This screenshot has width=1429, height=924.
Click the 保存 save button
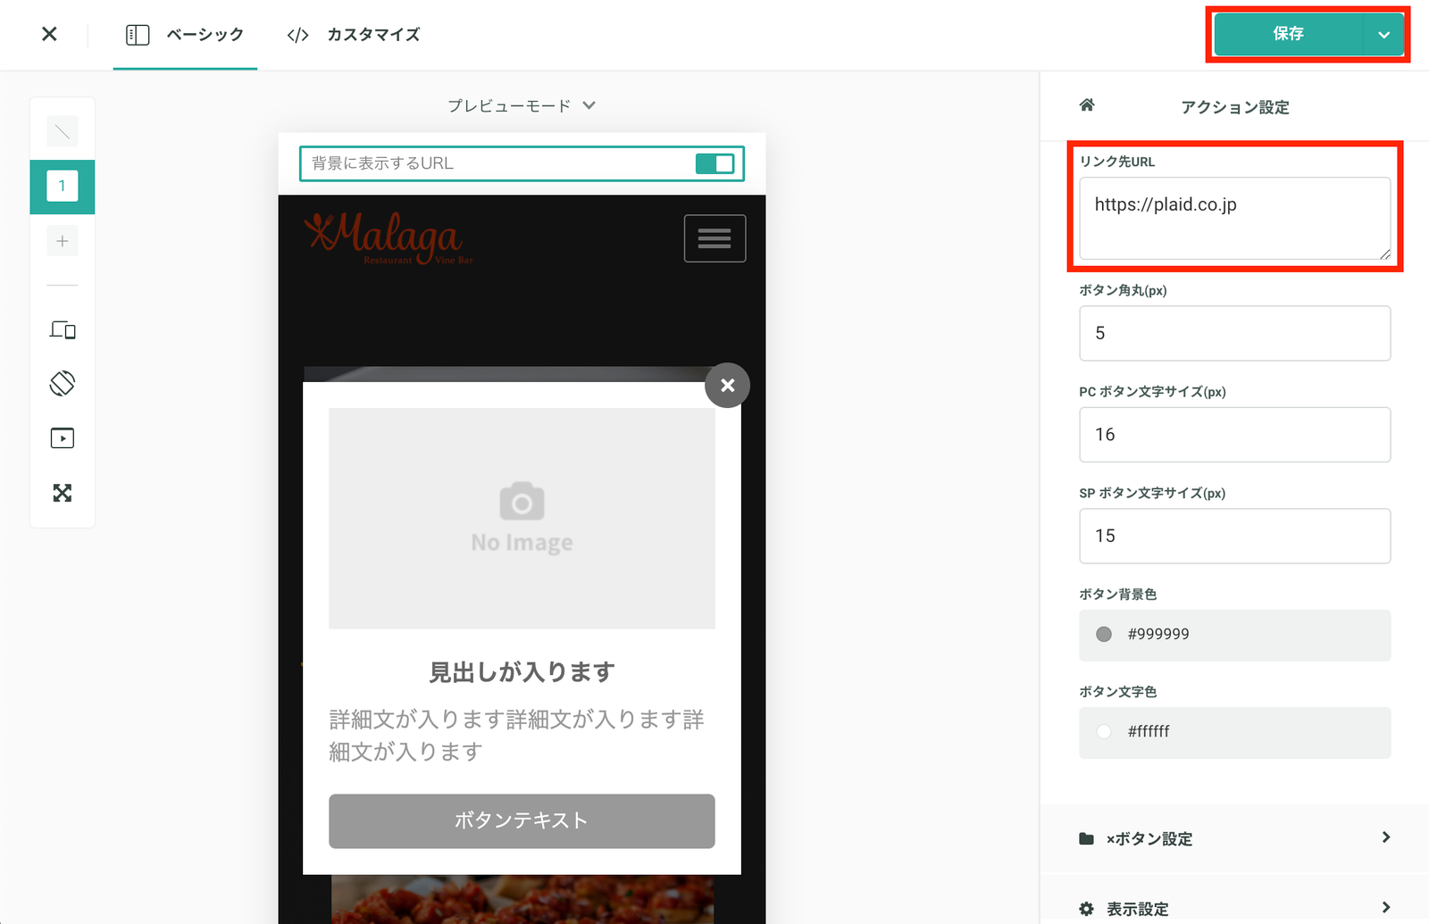pos(1288,34)
